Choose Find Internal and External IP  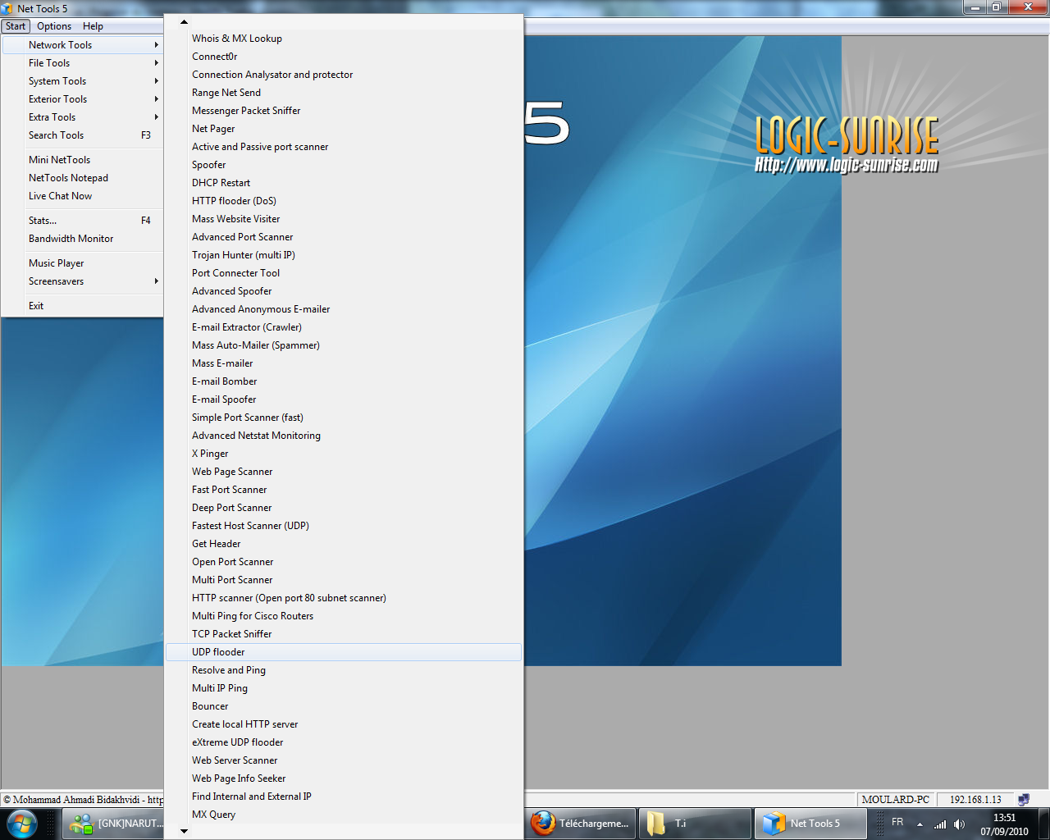coord(344,797)
